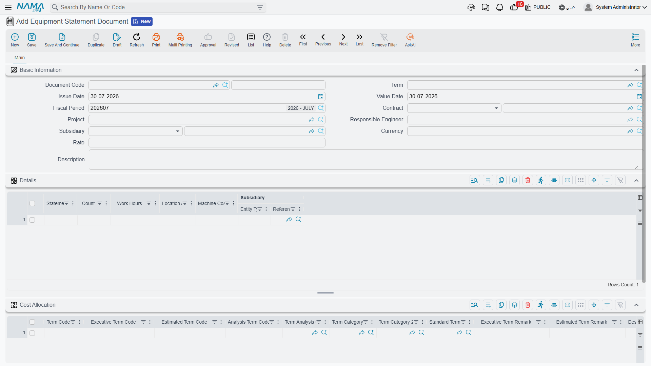This screenshot has width=651, height=366.
Task: Open the AskAI assistant in toolbar
Action: pos(410,40)
